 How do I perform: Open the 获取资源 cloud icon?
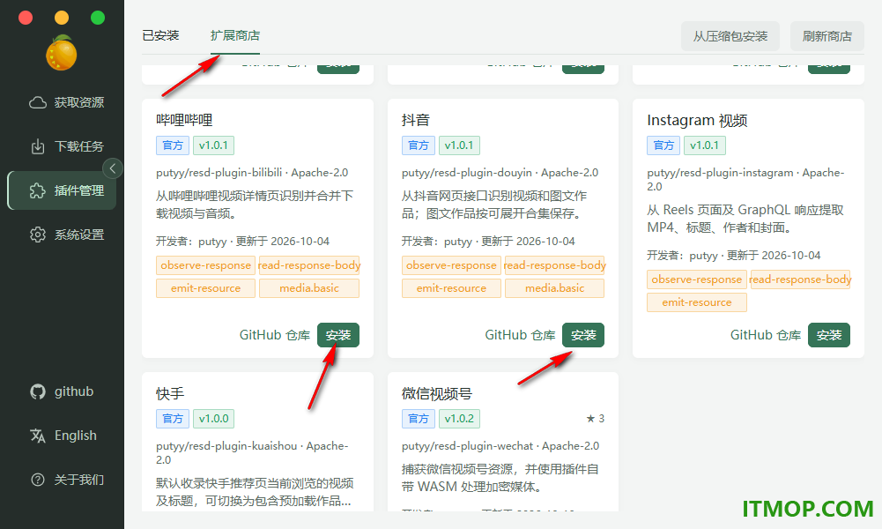click(38, 102)
